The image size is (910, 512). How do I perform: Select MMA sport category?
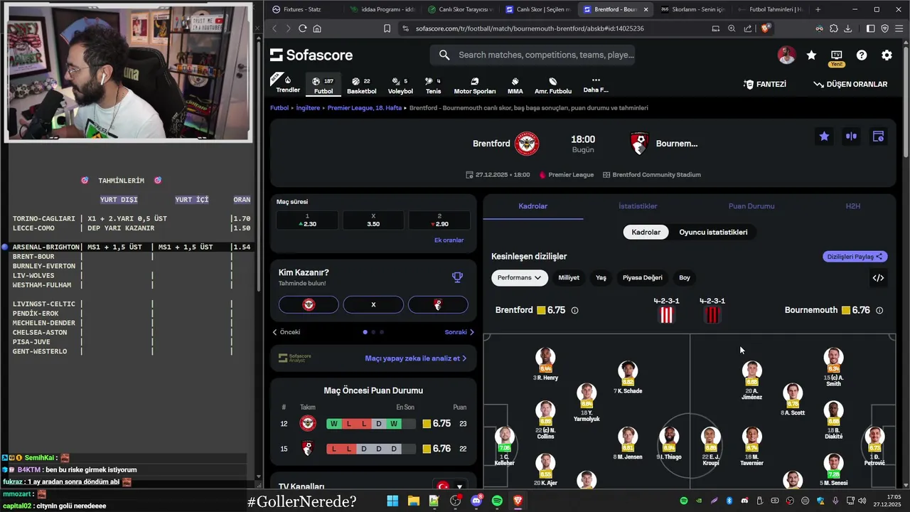[x=515, y=85]
